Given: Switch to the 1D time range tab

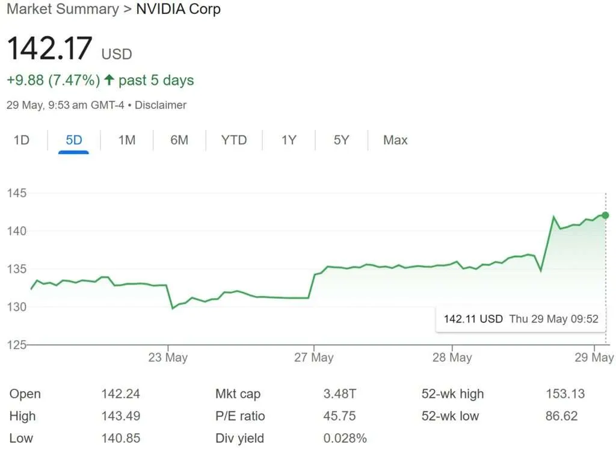Looking at the screenshot, I should pos(22,140).
